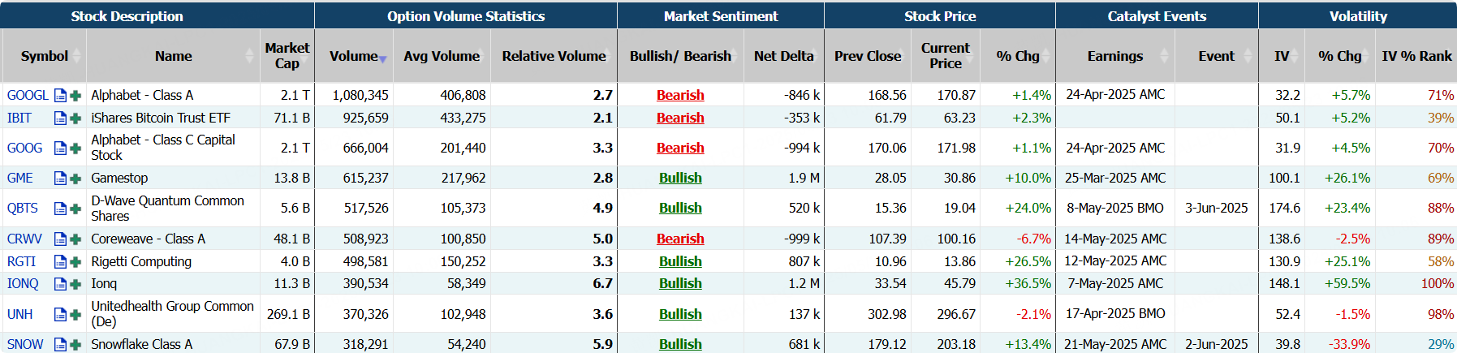The image size is (1457, 353).
Task: Sort by the IV % Rank column header
Action: coord(1416,56)
